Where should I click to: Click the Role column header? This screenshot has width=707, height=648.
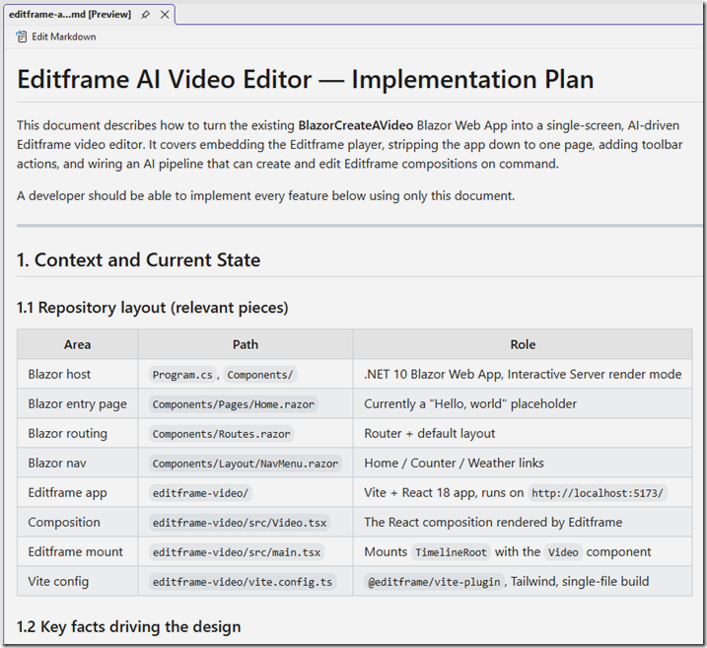point(523,344)
